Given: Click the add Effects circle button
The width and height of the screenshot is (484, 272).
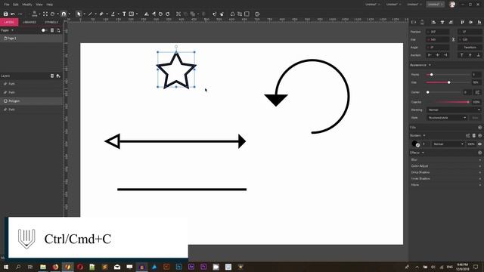Looking at the screenshot, I should click(x=479, y=153).
